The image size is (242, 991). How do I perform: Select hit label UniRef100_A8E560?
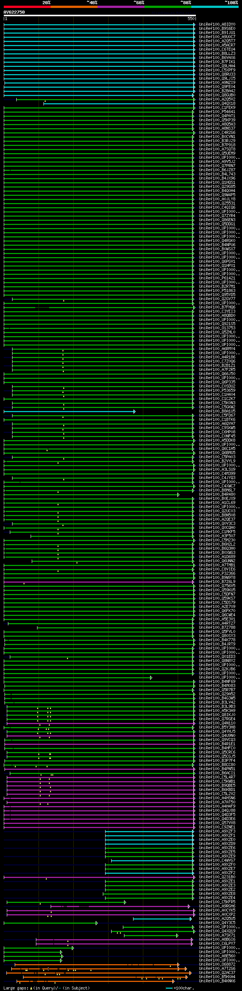(x=217, y=956)
